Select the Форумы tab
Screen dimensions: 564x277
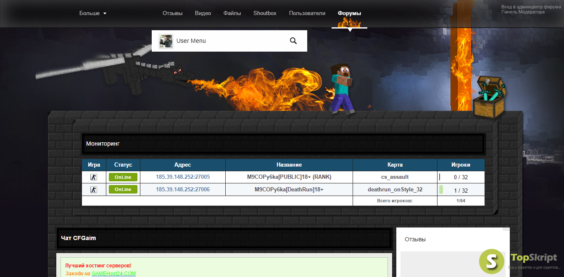(x=349, y=13)
